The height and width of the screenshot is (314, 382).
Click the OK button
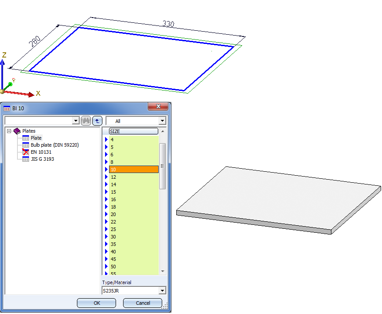[x=96, y=303]
